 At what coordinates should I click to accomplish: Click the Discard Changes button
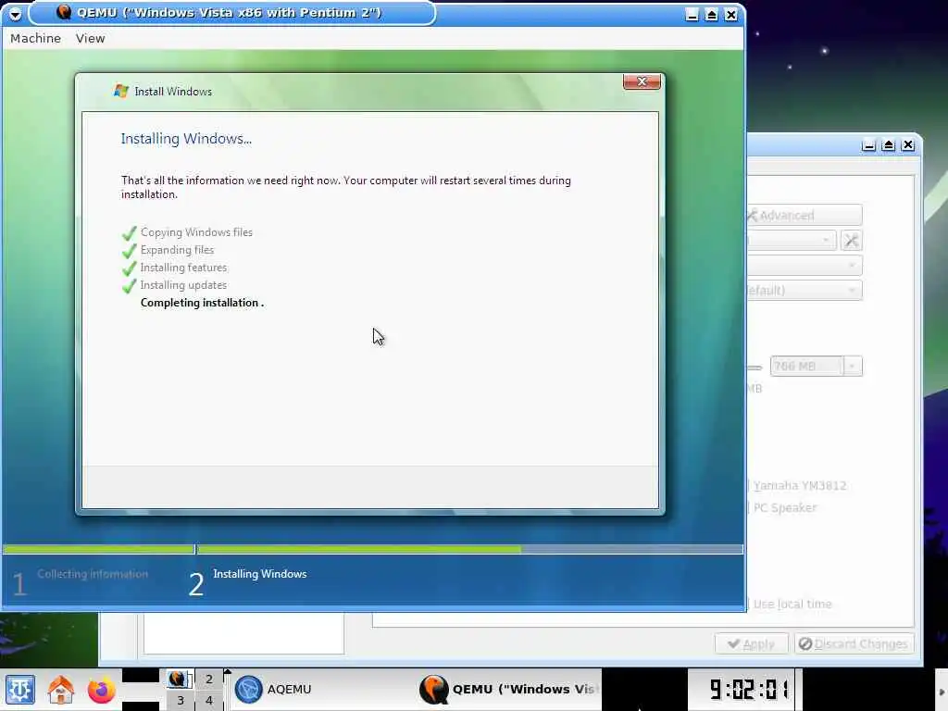(x=853, y=644)
